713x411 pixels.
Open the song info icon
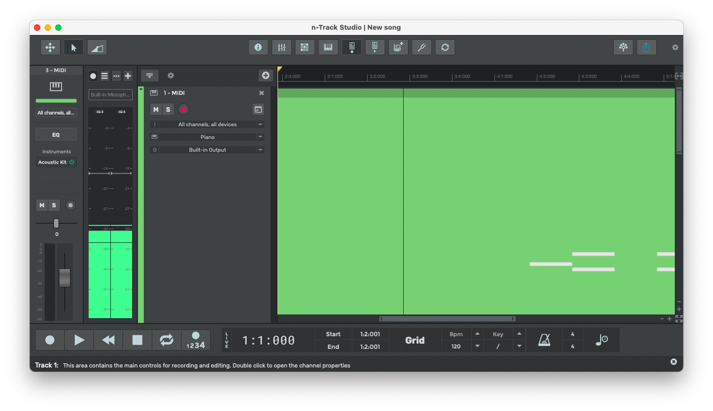258,47
